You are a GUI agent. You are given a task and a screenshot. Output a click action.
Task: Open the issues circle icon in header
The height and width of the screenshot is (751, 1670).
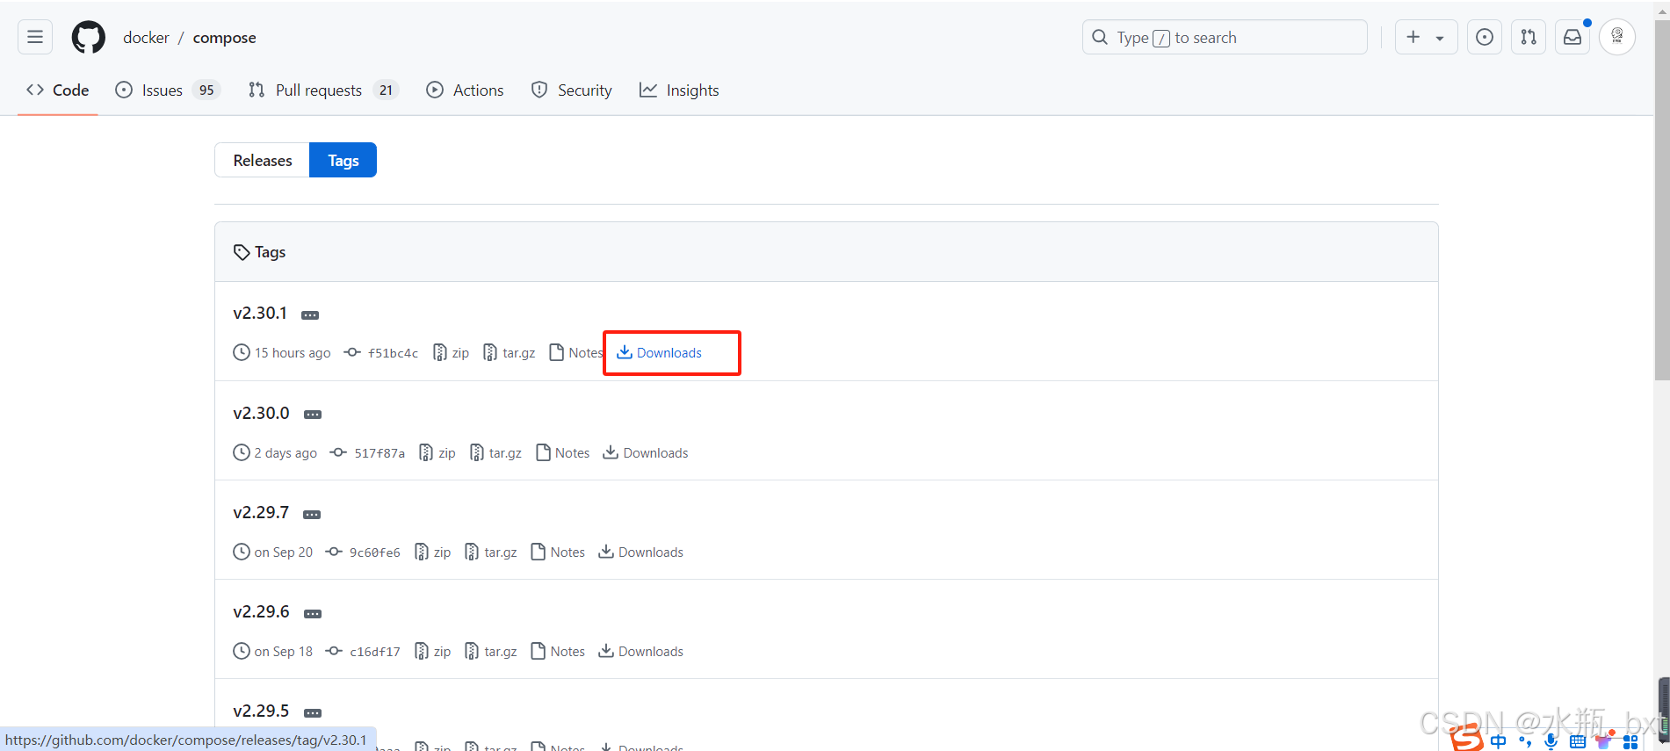point(1485,37)
